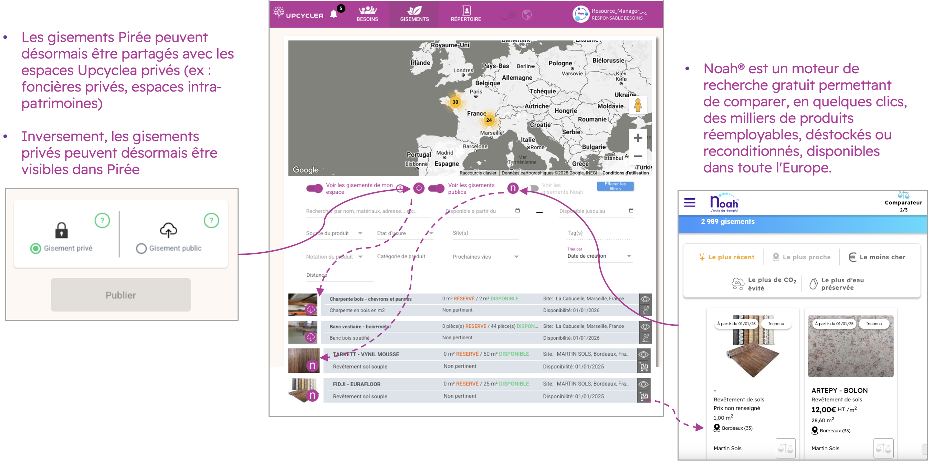Click the Upcyclea logo

(298, 12)
